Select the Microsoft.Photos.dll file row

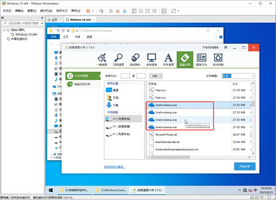tap(199, 135)
